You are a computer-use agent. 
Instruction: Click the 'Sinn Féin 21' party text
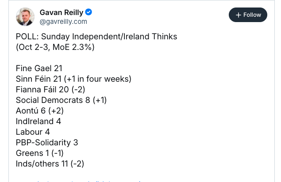click(x=38, y=79)
